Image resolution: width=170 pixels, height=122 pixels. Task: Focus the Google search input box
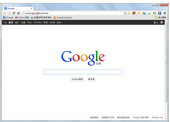click(x=83, y=72)
